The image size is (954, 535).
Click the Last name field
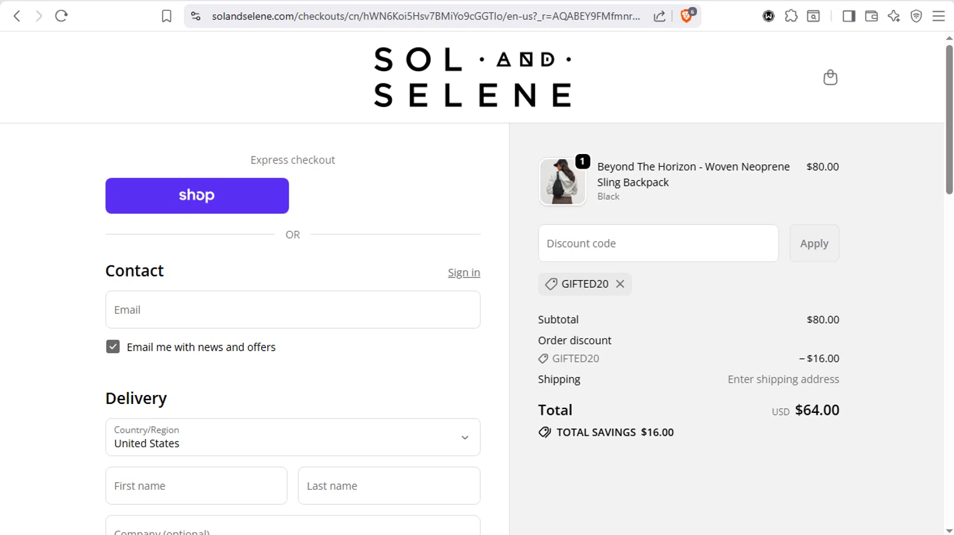pyautogui.click(x=389, y=486)
